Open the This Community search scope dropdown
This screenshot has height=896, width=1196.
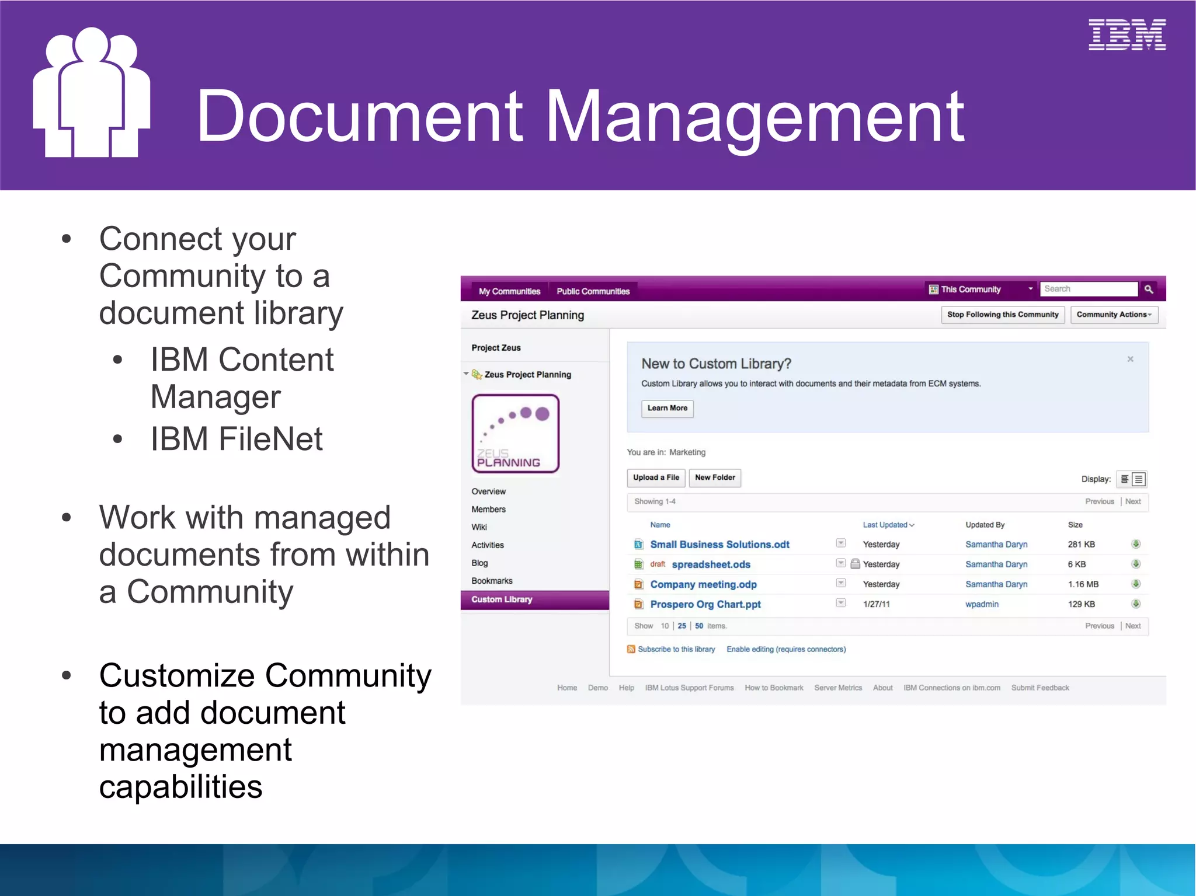point(1030,289)
